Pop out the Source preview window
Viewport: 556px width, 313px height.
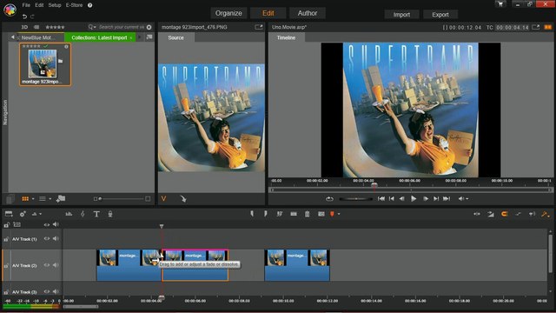(259, 27)
